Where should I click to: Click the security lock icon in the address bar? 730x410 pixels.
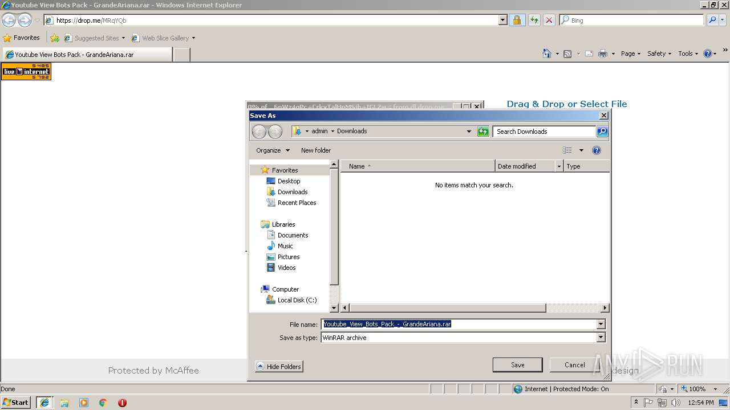pyautogui.click(x=517, y=20)
